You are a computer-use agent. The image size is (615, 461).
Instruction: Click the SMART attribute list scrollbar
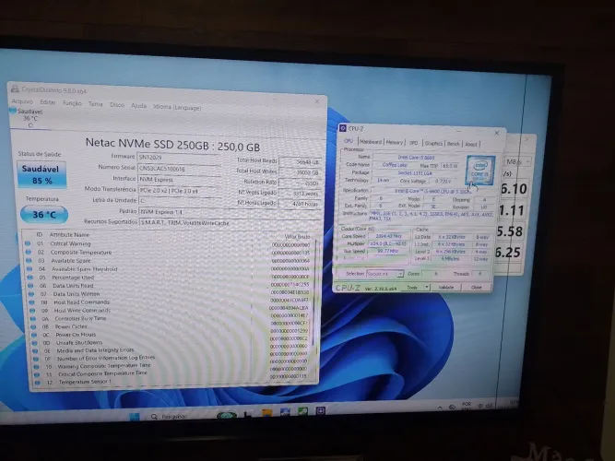314,294
